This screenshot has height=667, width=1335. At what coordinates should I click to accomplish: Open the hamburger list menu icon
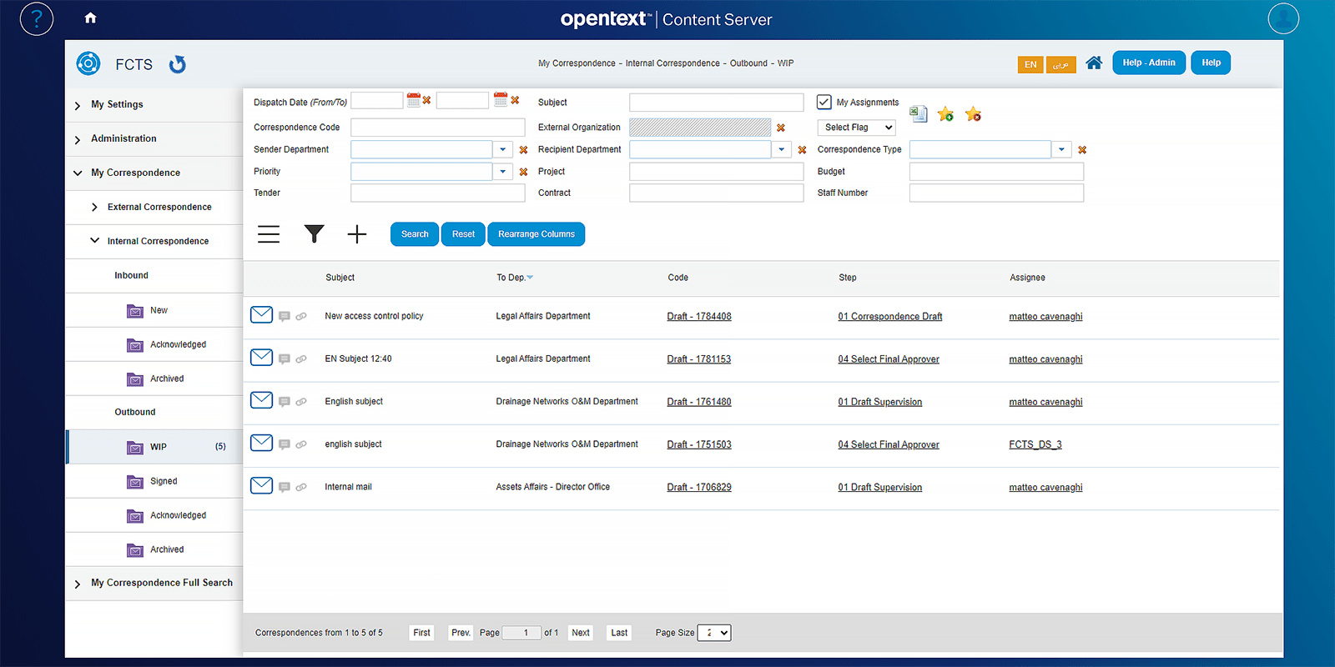tap(269, 234)
